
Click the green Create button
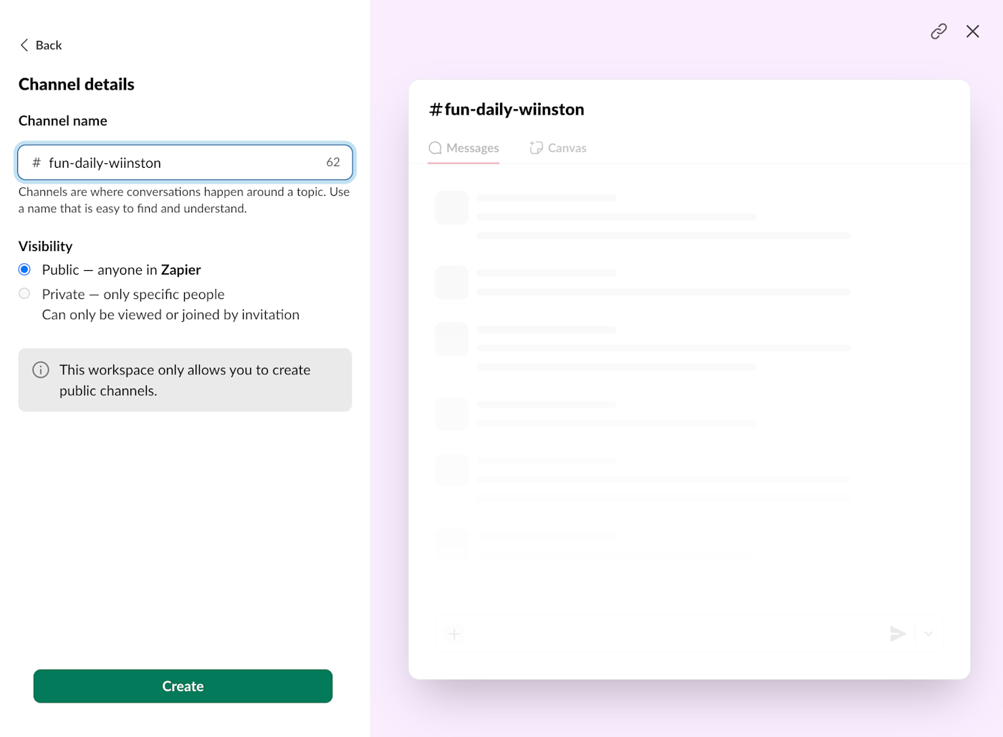coord(183,686)
